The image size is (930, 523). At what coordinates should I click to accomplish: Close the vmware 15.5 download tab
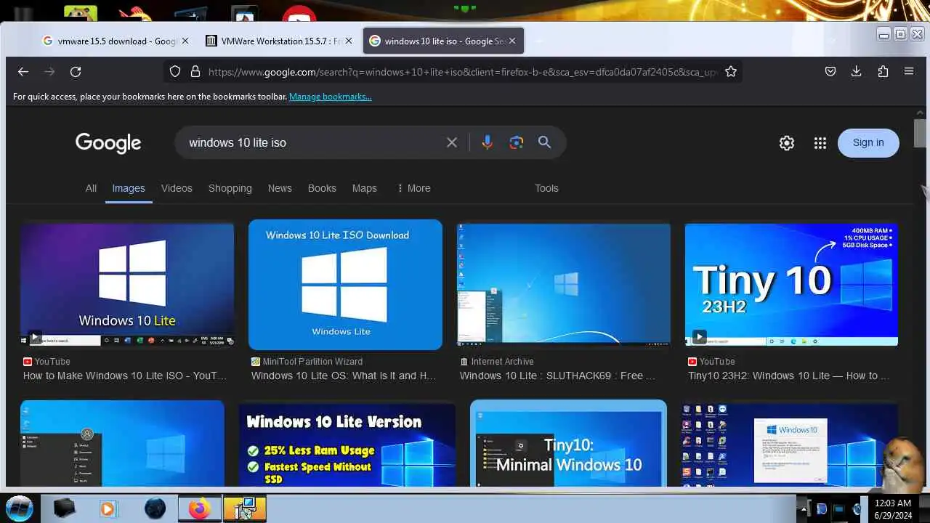click(185, 41)
